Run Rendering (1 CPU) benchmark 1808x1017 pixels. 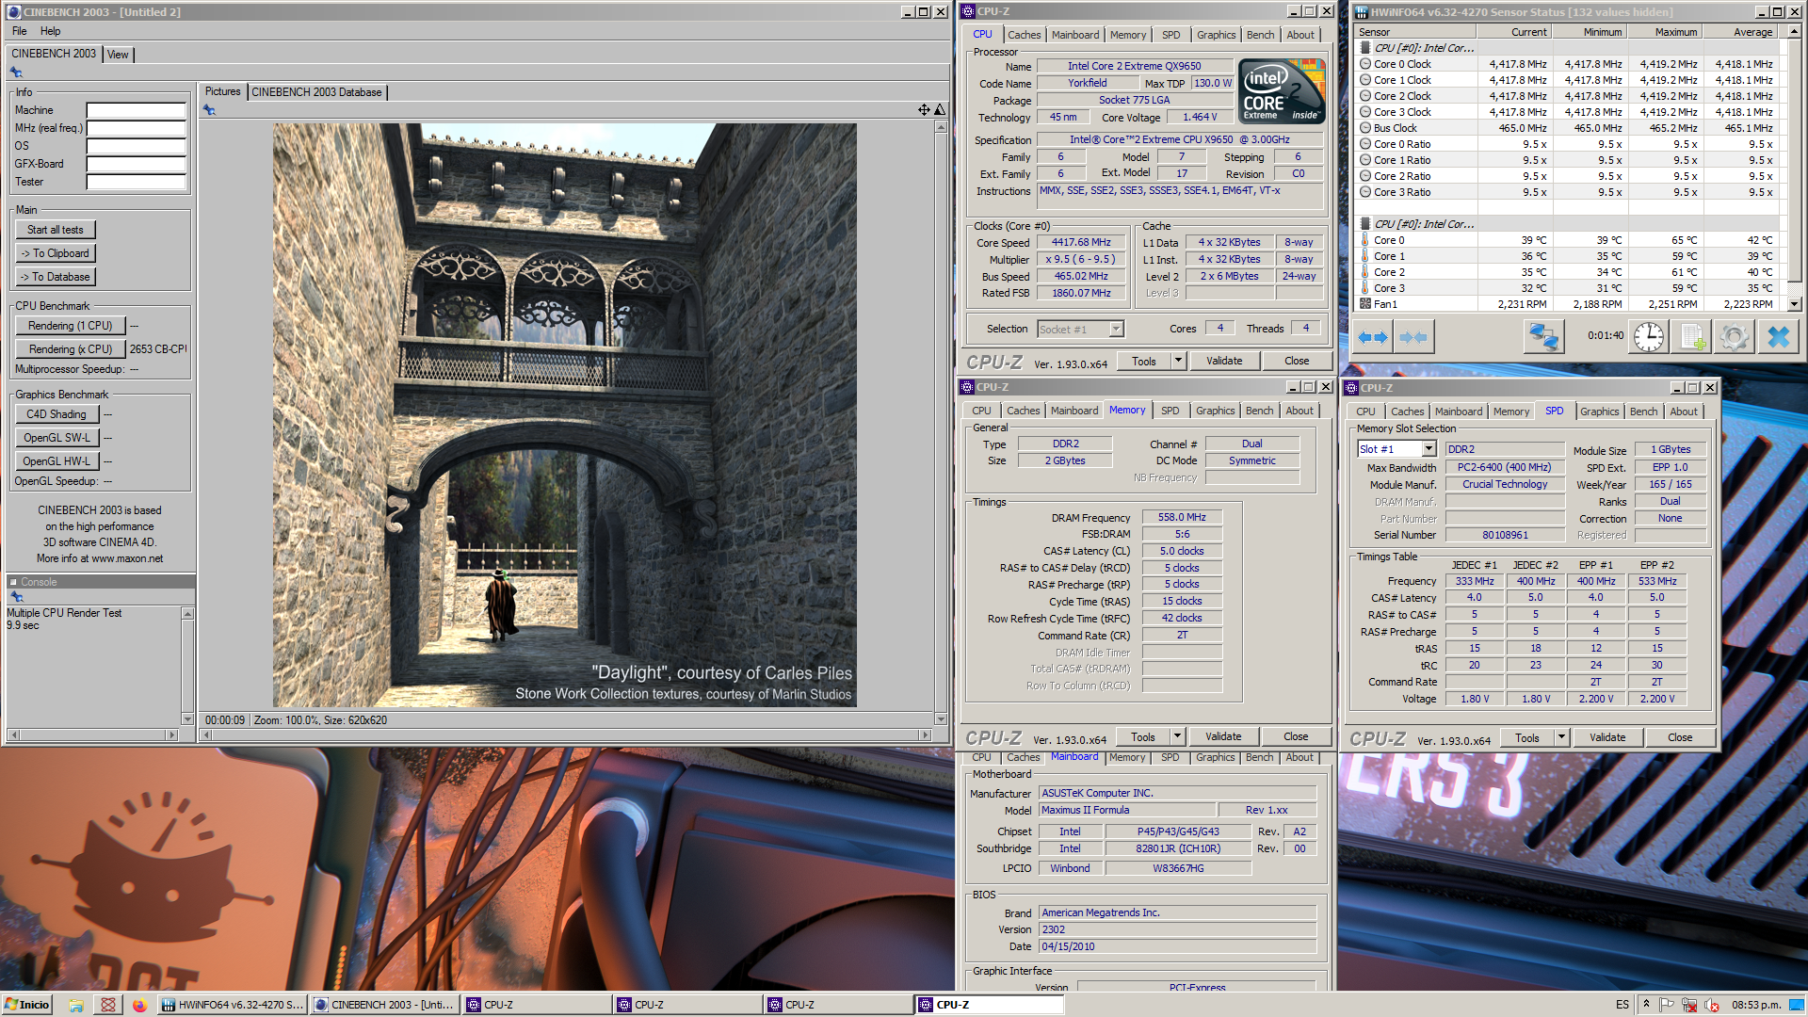(x=71, y=326)
